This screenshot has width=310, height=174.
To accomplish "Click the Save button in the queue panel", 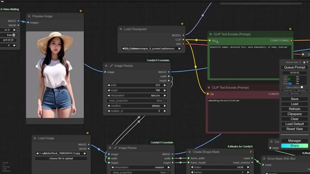I will [294, 99].
